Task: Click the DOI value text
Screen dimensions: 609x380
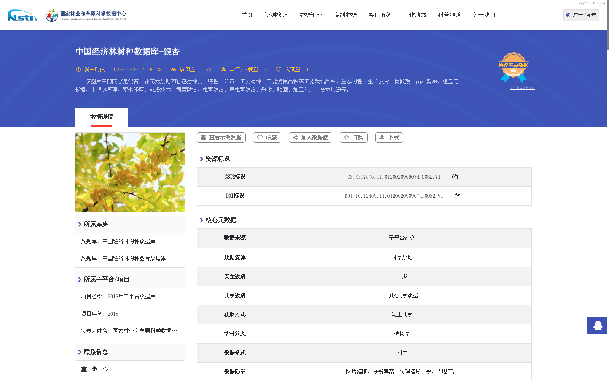Action: (x=394, y=196)
